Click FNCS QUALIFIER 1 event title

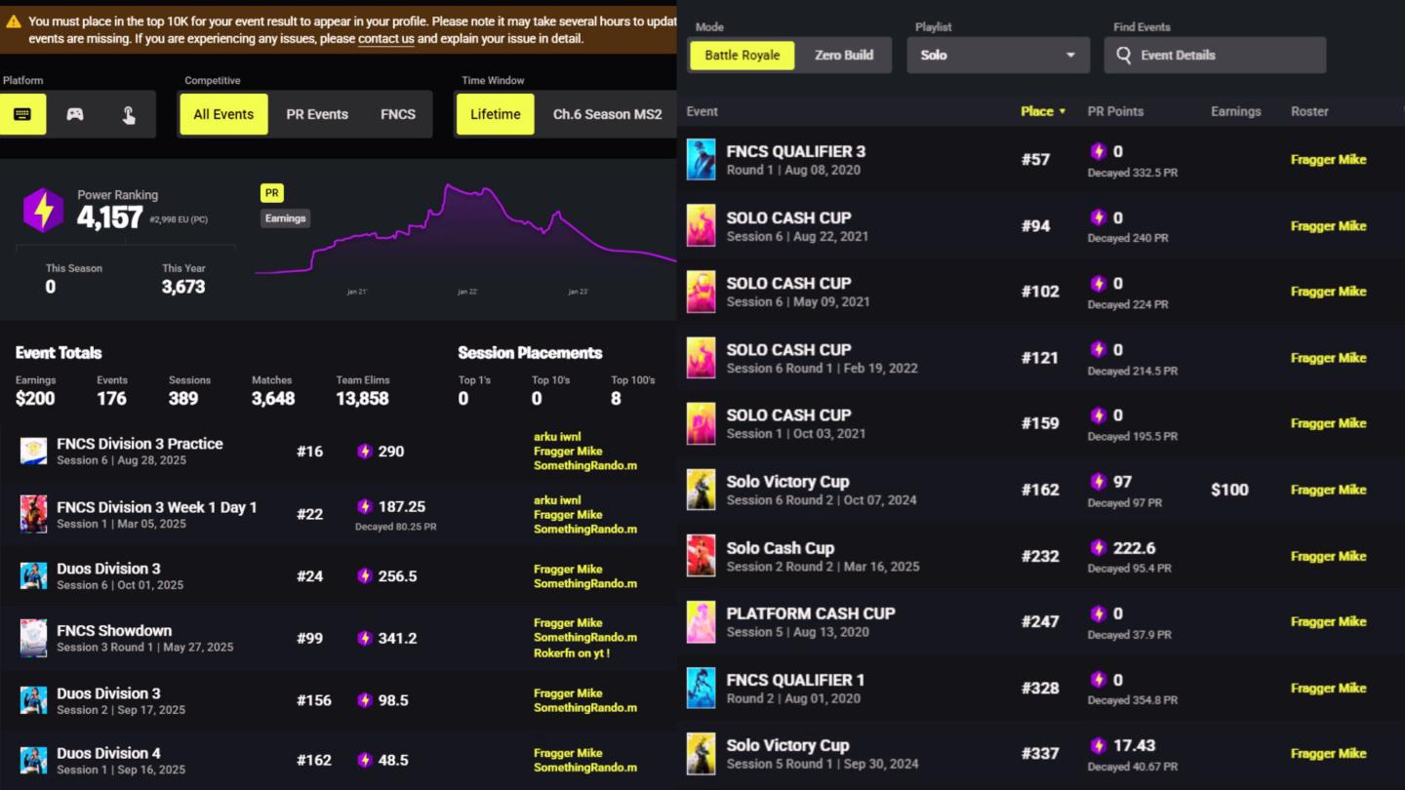(x=795, y=680)
